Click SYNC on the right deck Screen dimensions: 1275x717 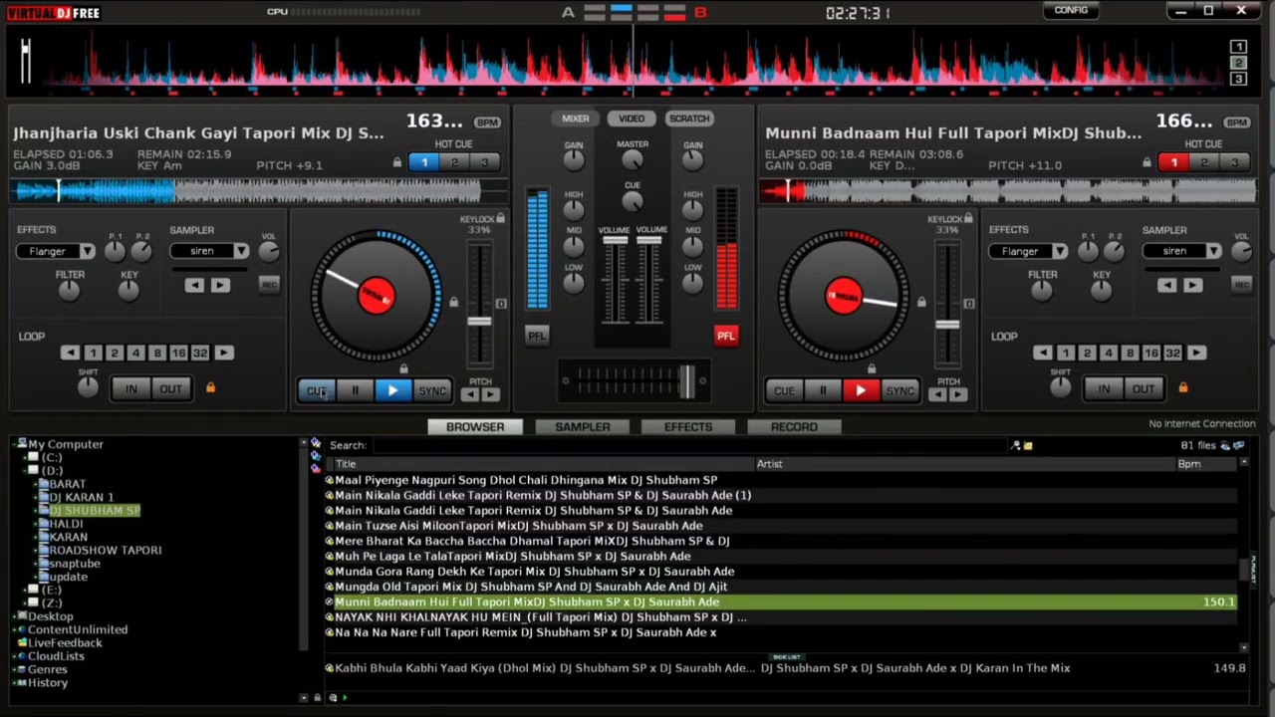(x=900, y=391)
